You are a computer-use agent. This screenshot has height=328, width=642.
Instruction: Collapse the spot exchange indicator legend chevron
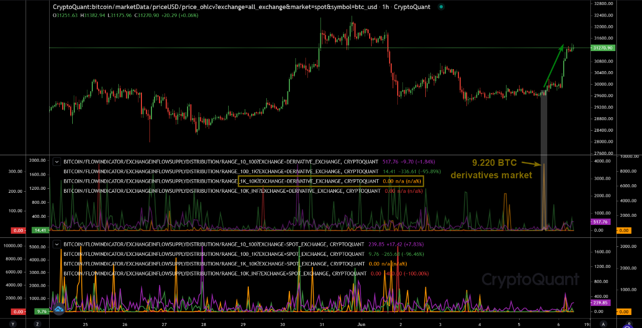(x=57, y=244)
